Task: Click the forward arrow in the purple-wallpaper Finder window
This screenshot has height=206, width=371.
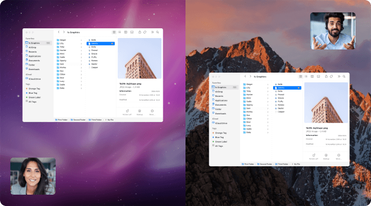Action: tap(64, 32)
